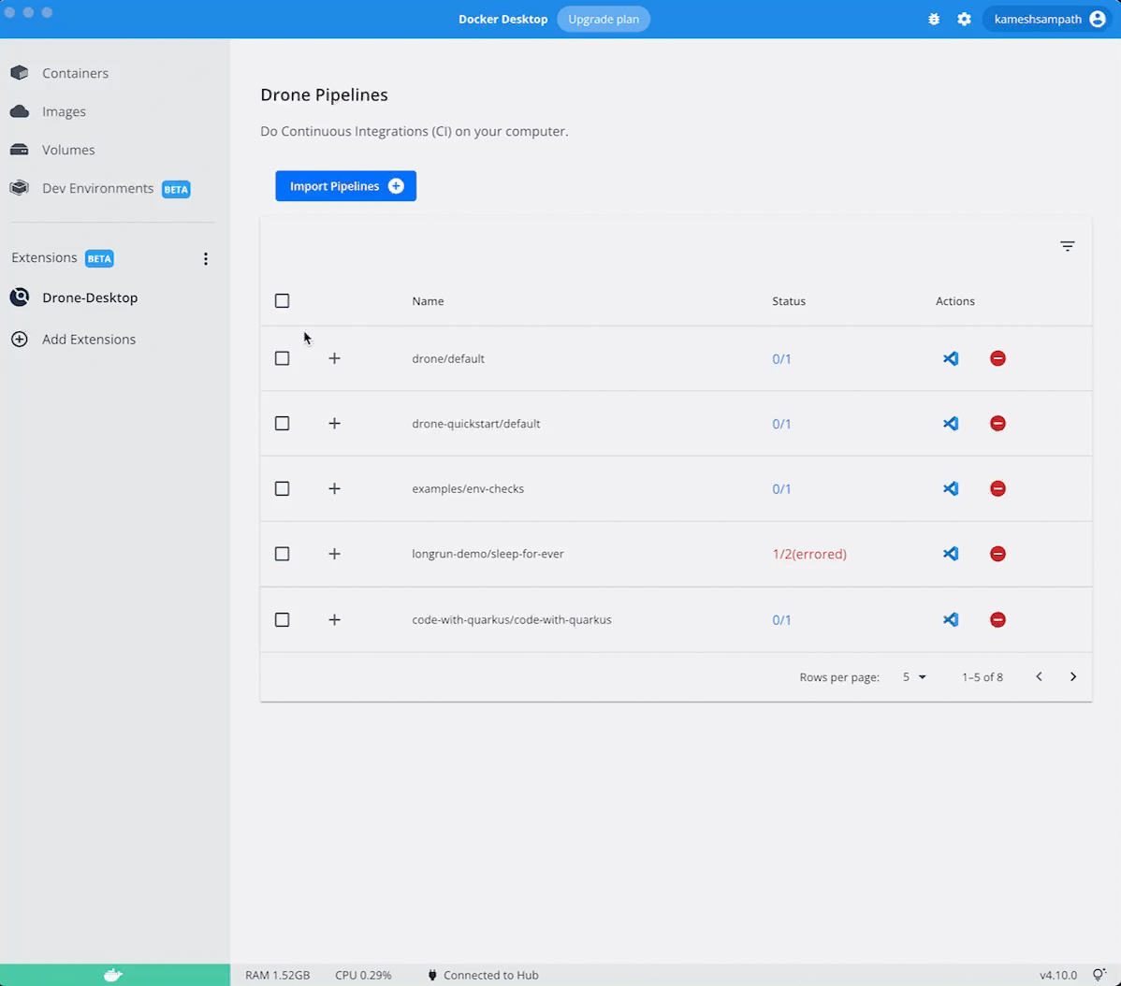Remove the longrun-demo/sleep-for-ever pipeline
The image size is (1121, 986).
coord(998,554)
